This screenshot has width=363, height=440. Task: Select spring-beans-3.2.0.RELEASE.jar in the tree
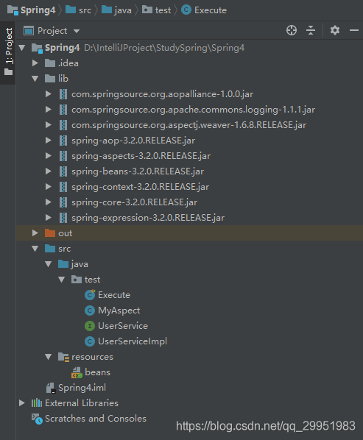[138, 171]
